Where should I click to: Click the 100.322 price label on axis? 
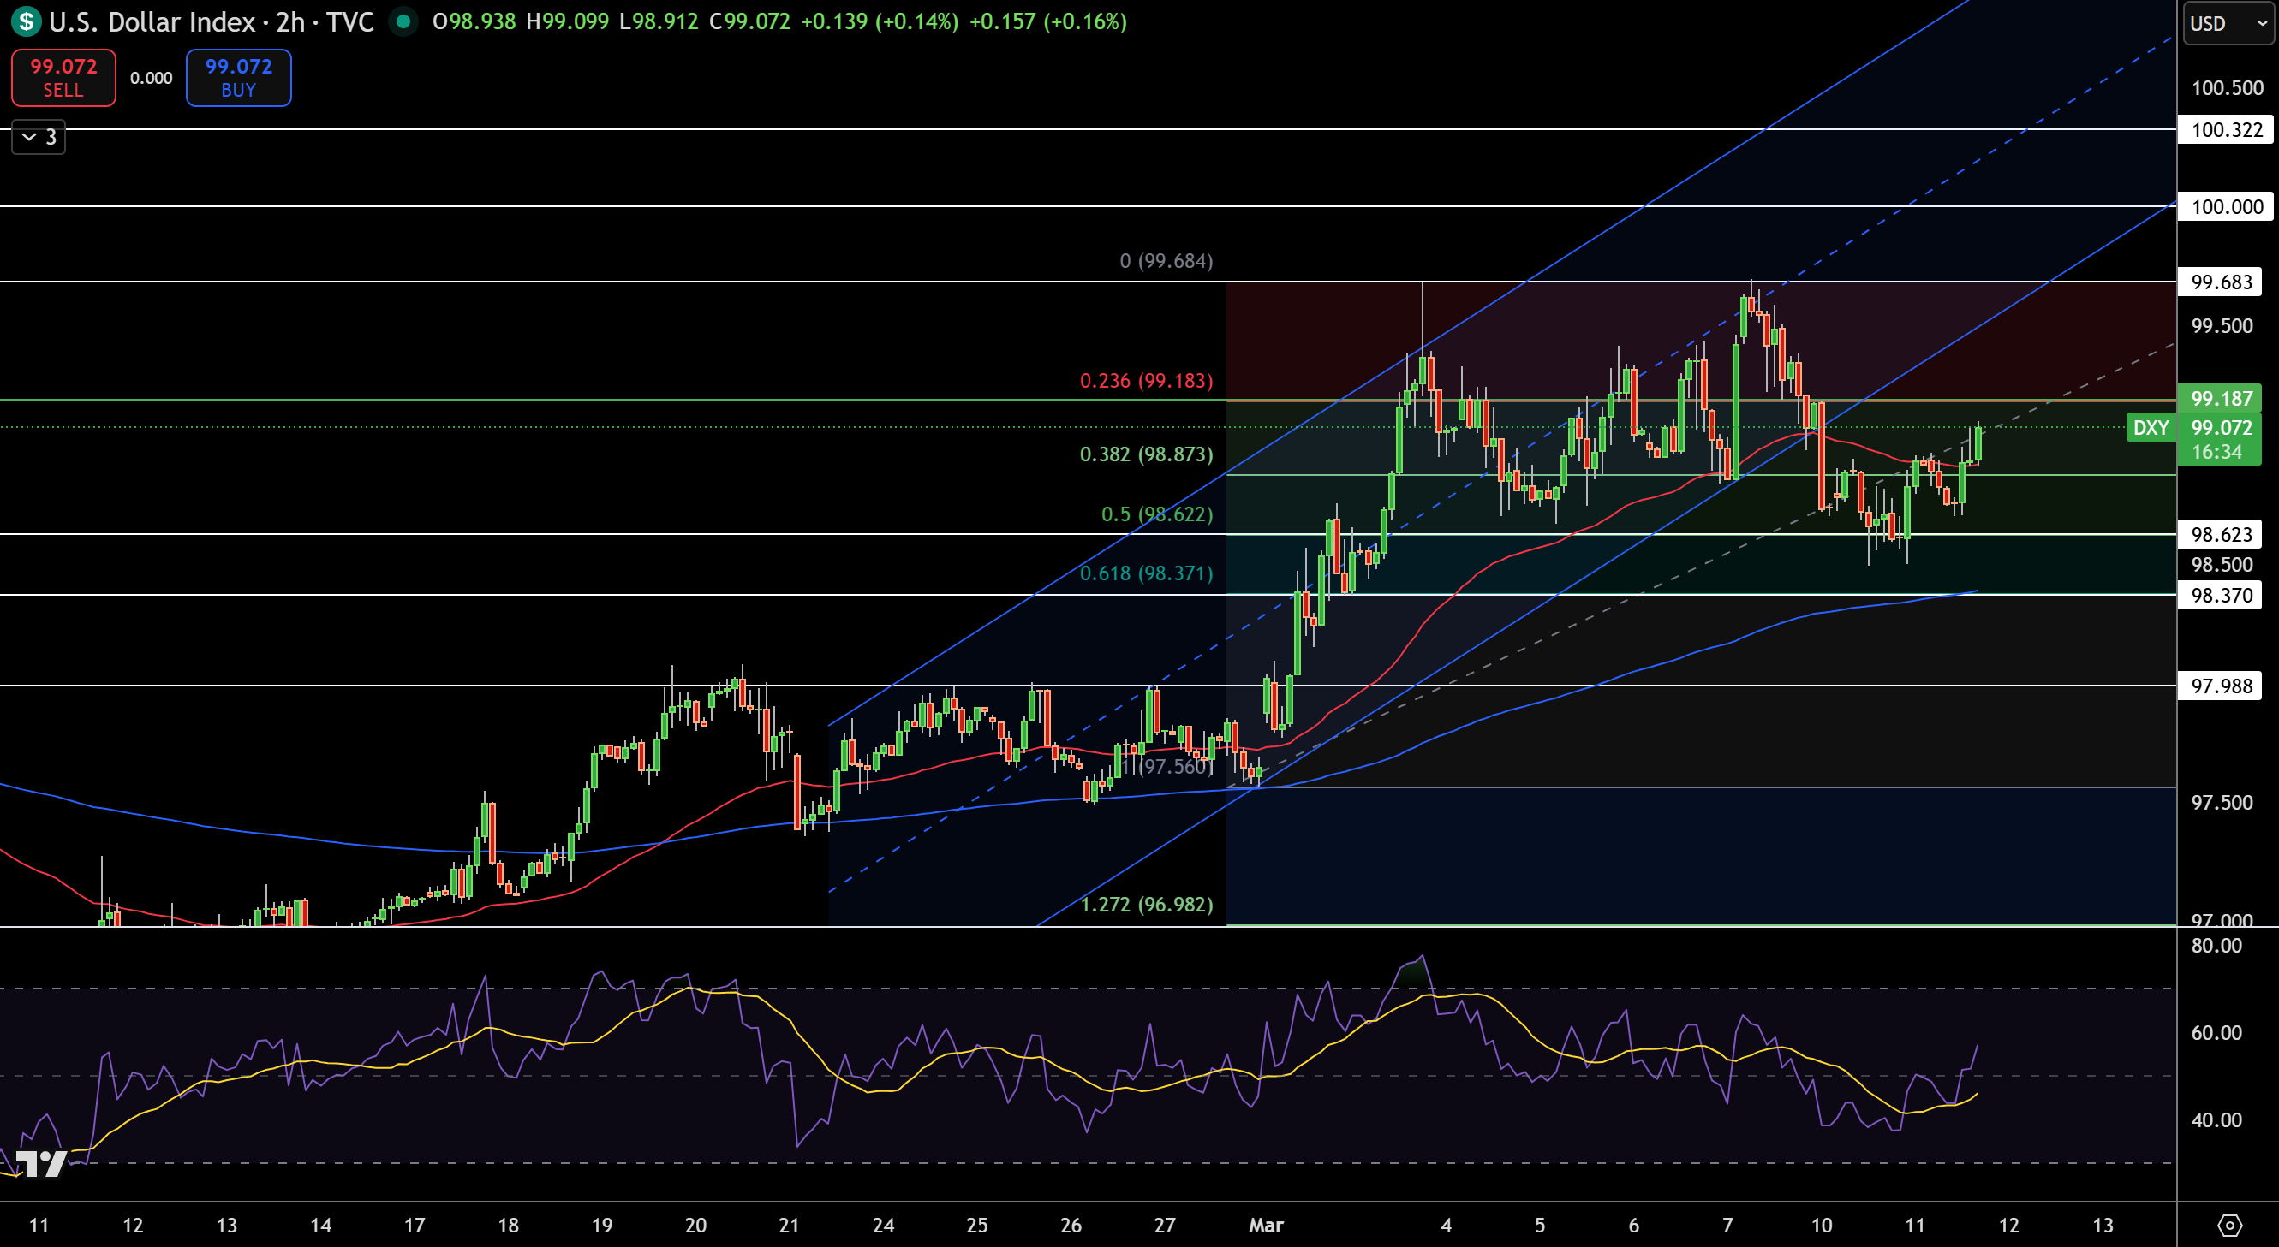tap(2227, 130)
